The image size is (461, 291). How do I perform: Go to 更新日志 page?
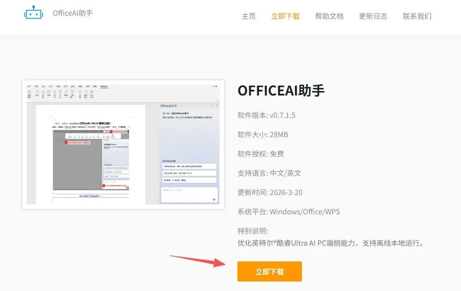tap(373, 16)
